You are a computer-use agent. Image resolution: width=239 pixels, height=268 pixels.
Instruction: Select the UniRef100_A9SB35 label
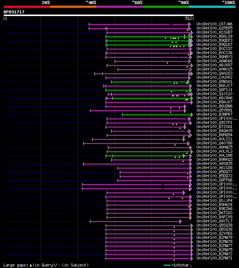pos(214,163)
